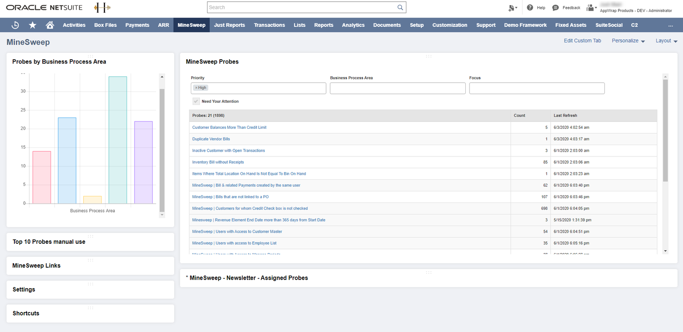The image size is (683, 332).
Task: Open the Payments menu
Action: coord(137,25)
